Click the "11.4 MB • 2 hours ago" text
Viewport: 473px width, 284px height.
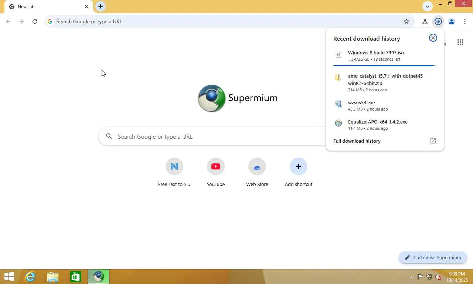coord(368,128)
